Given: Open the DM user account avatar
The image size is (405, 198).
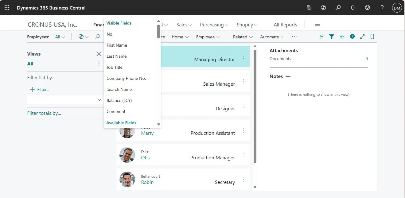Looking at the screenshot, I should pyautogui.click(x=397, y=8).
